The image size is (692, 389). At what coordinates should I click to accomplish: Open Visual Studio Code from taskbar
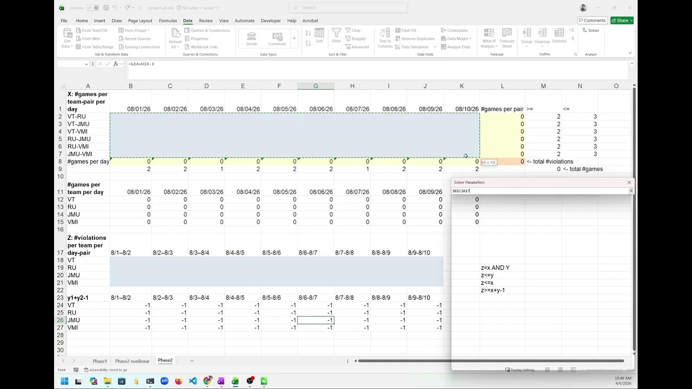click(x=192, y=381)
